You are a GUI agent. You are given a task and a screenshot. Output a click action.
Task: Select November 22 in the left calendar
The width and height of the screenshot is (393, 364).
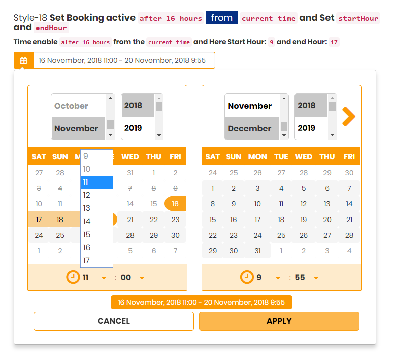click(154, 220)
